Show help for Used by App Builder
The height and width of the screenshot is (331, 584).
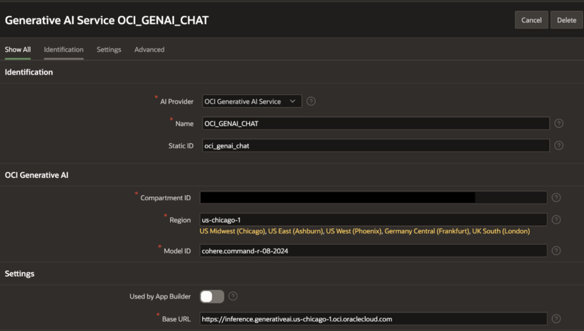(x=233, y=297)
